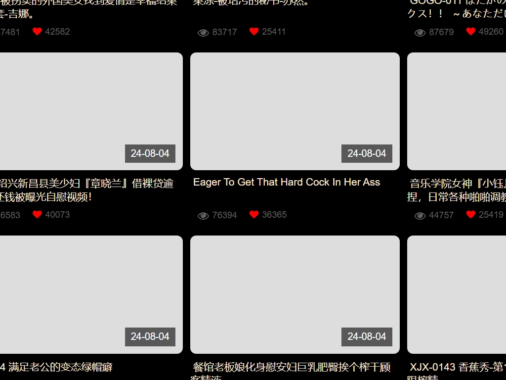Click the 24-08-04 badge above 76394 views
The image size is (506, 380).
367,153
